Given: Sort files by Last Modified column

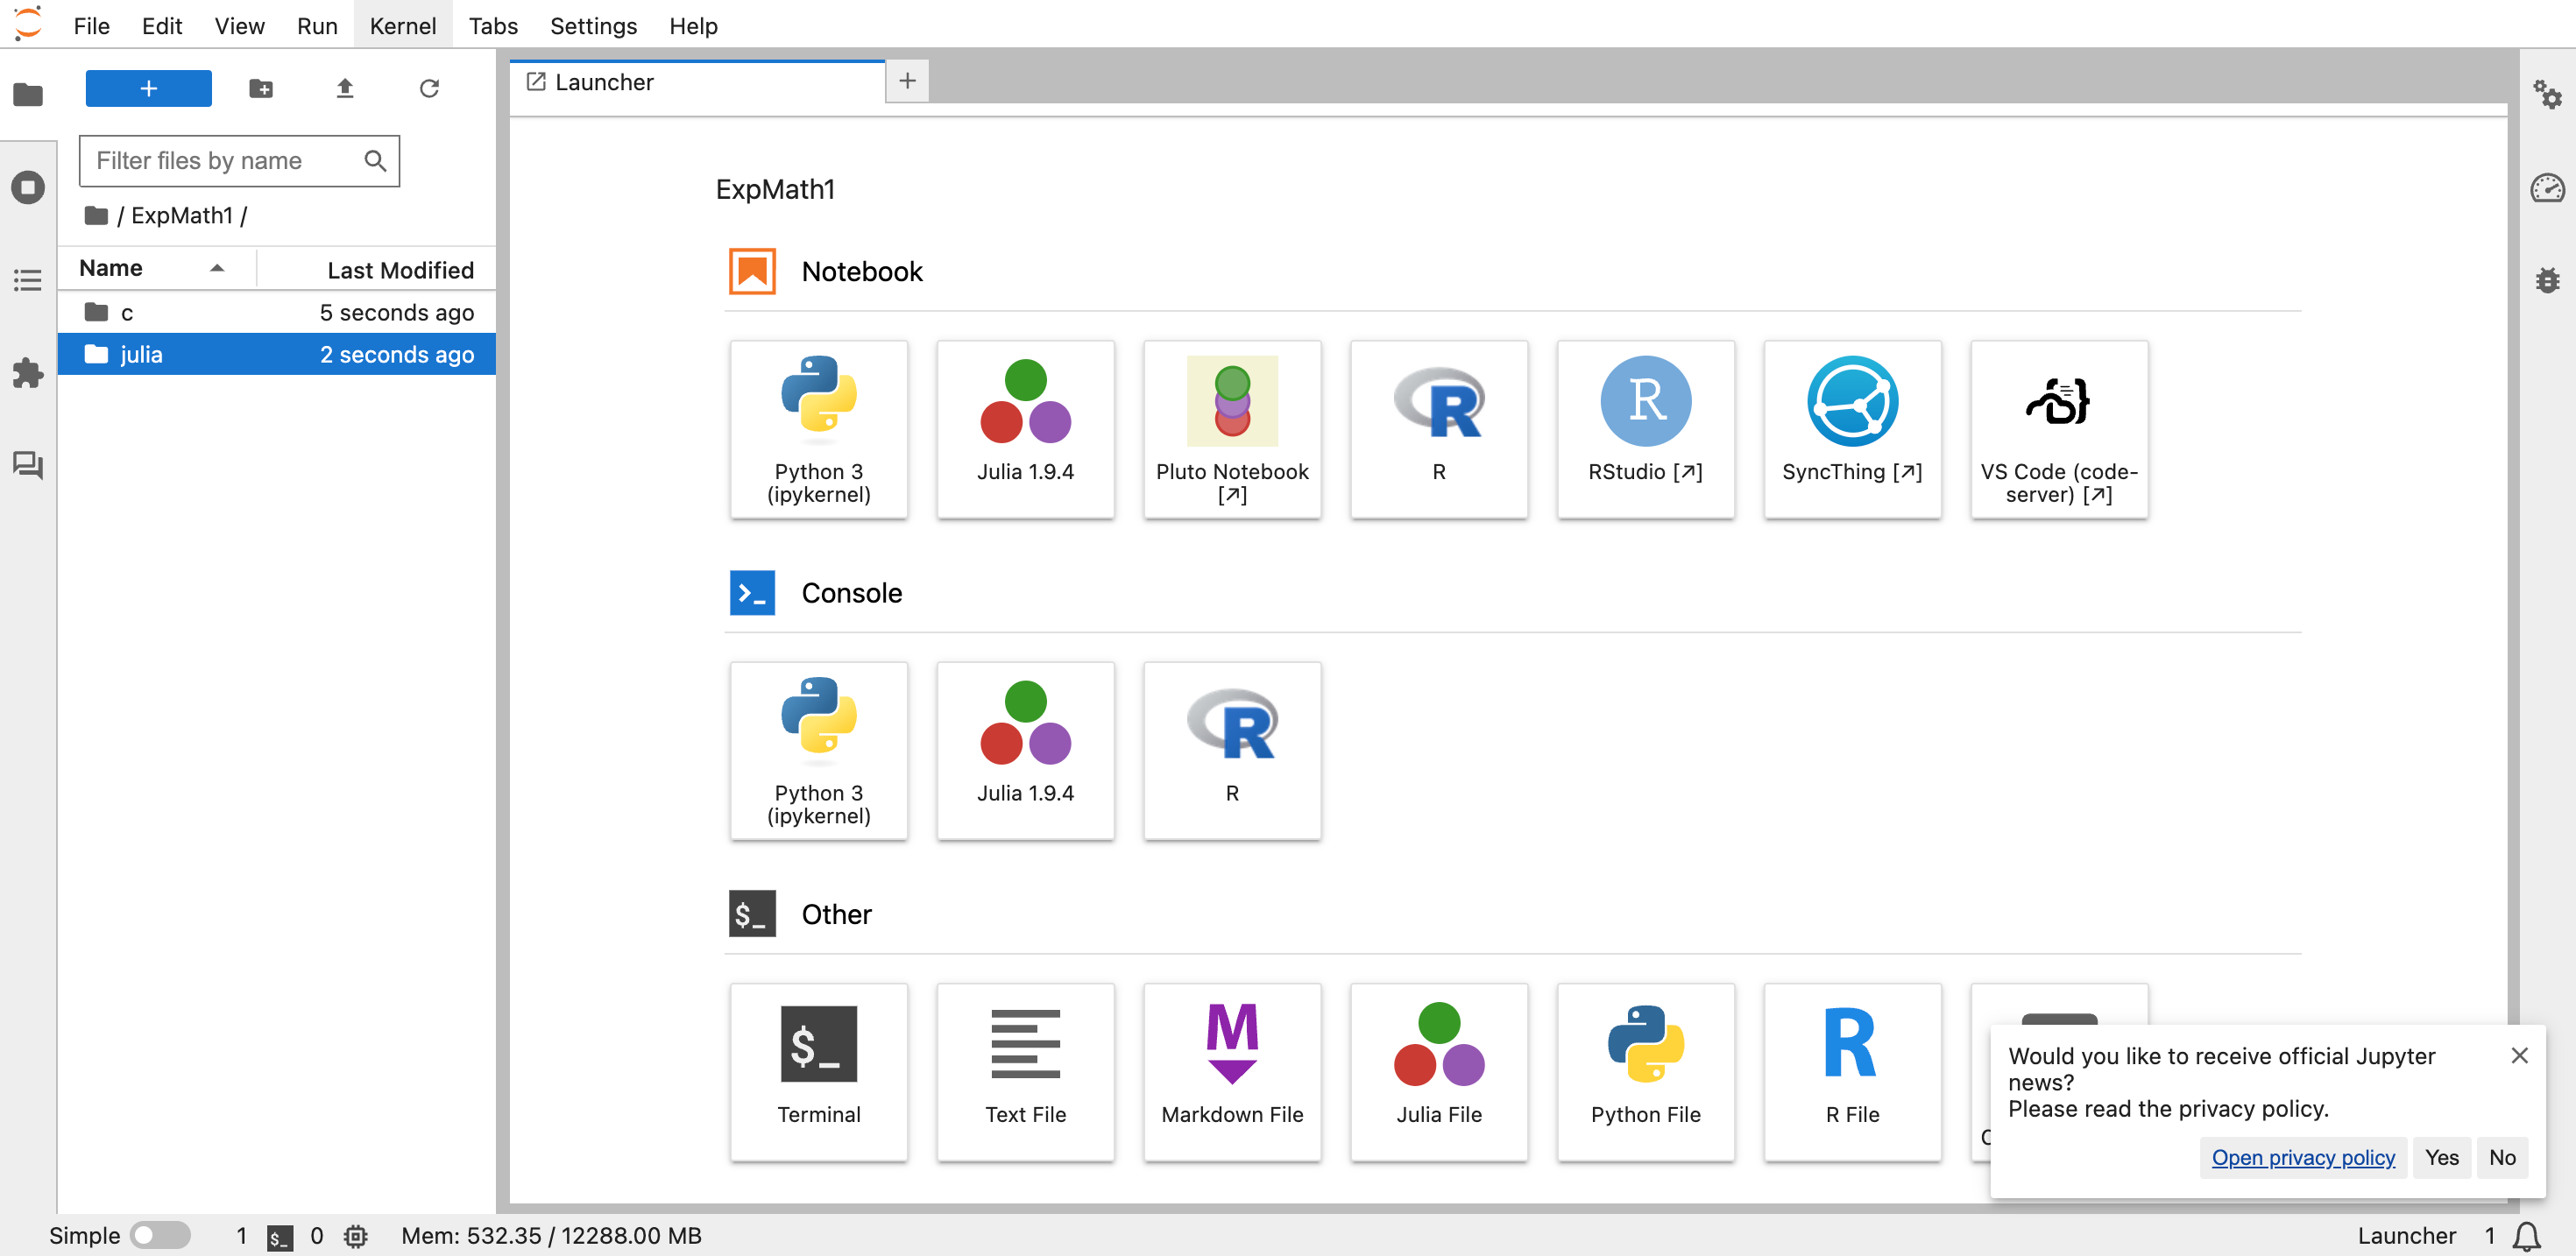Looking at the screenshot, I should [376, 269].
